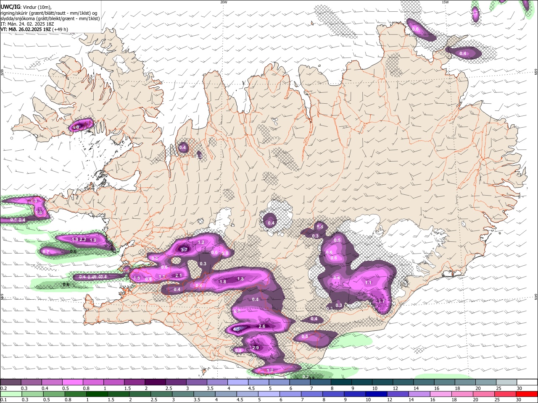Click the '0.1' label in the rain legend
Viewport: 538px width, 403px height.
tap(3, 400)
